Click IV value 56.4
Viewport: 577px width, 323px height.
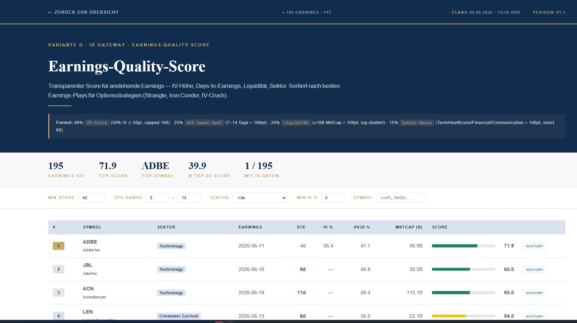[x=328, y=246]
